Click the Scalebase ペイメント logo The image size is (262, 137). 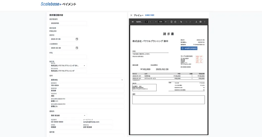point(58,4)
